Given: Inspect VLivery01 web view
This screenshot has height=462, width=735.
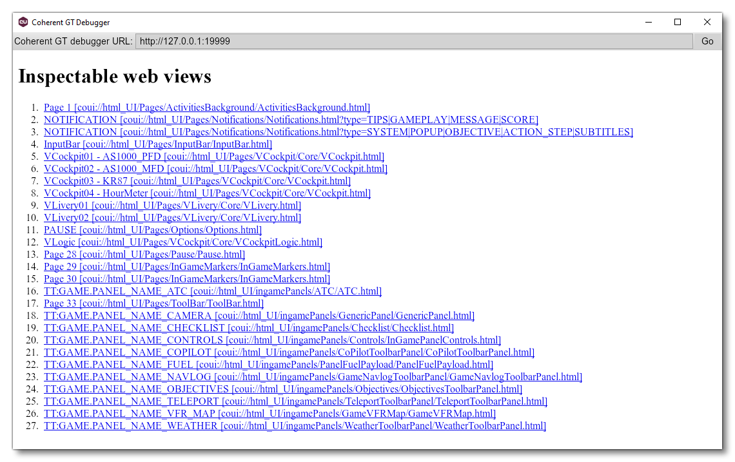Looking at the screenshot, I should 171,205.
